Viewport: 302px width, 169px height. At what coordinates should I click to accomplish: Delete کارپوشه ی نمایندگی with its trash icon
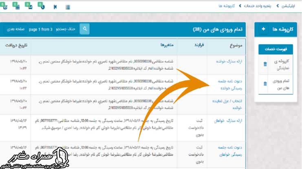click(x=265, y=64)
